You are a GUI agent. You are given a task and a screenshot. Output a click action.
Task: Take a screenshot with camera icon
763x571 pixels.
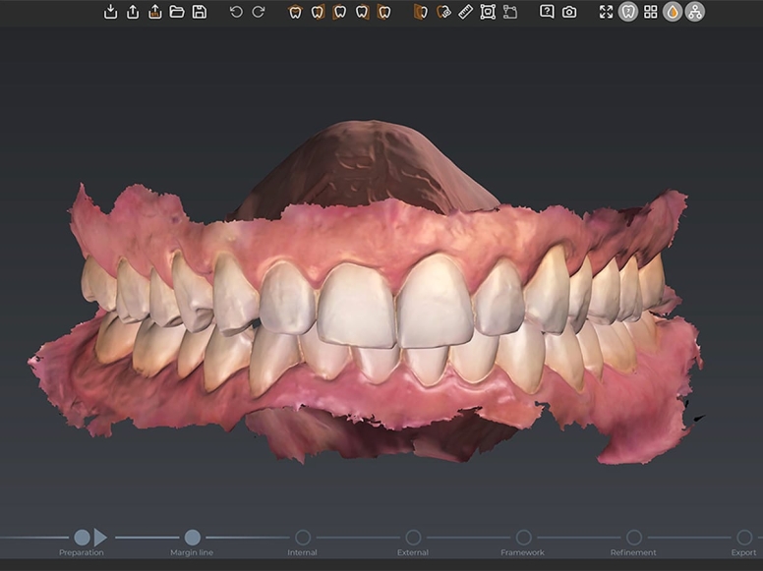tap(569, 12)
